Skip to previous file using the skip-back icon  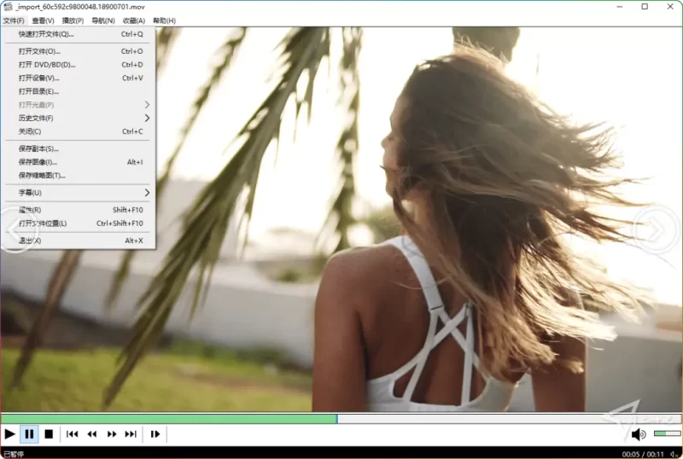[x=73, y=434]
